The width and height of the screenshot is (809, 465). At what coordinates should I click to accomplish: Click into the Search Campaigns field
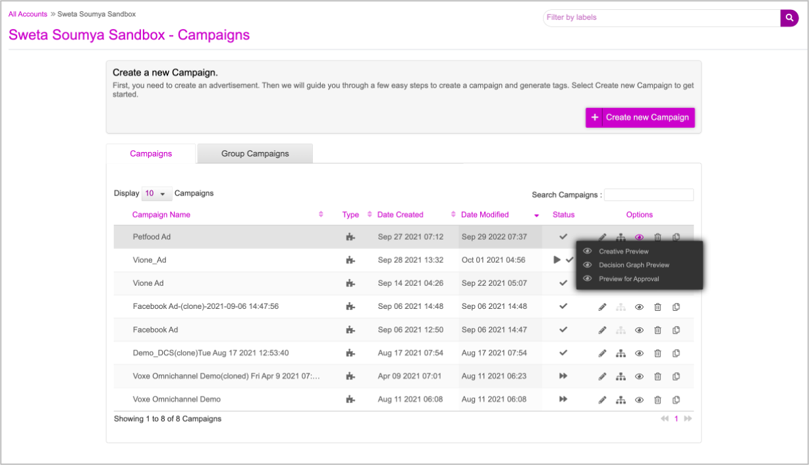(x=649, y=195)
